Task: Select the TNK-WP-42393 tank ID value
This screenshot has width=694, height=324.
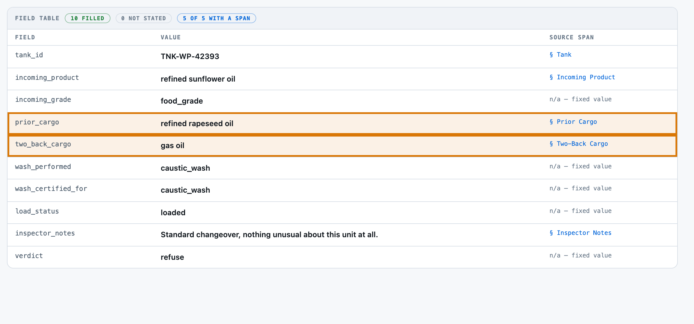Action: (190, 56)
